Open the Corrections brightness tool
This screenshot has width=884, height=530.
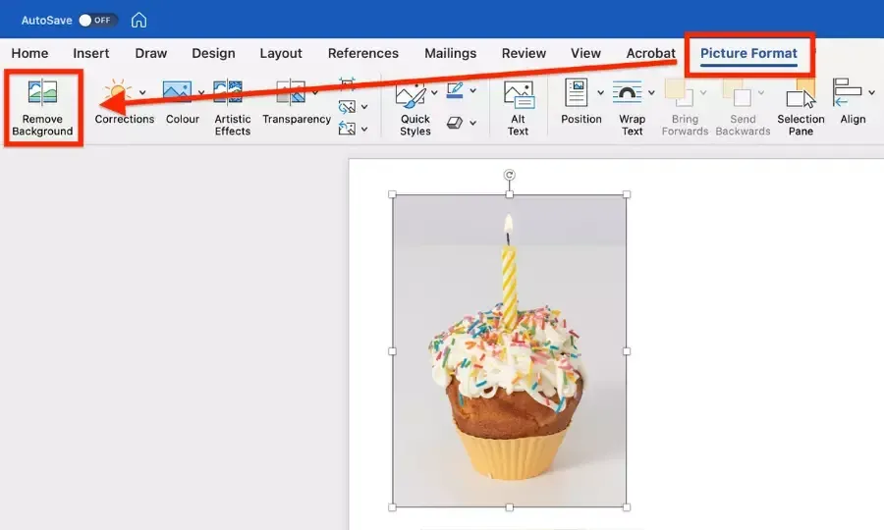[118, 94]
